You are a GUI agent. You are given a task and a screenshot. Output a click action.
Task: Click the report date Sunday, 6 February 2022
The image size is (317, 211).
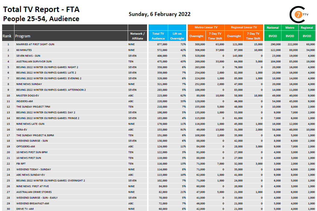point(159,14)
